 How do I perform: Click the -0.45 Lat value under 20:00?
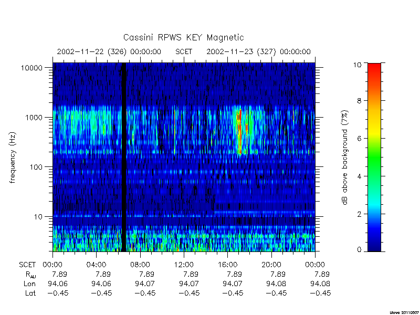[276, 293]
